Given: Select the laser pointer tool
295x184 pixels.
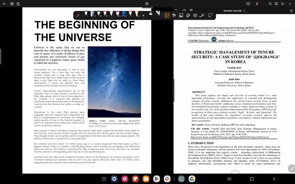Looking at the screenshot, I should tap(202, 15).
